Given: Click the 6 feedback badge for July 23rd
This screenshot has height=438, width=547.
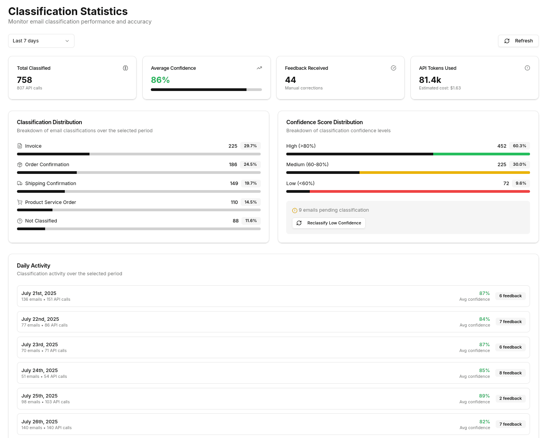Looking at the screenshot, I should click(510, 347).
